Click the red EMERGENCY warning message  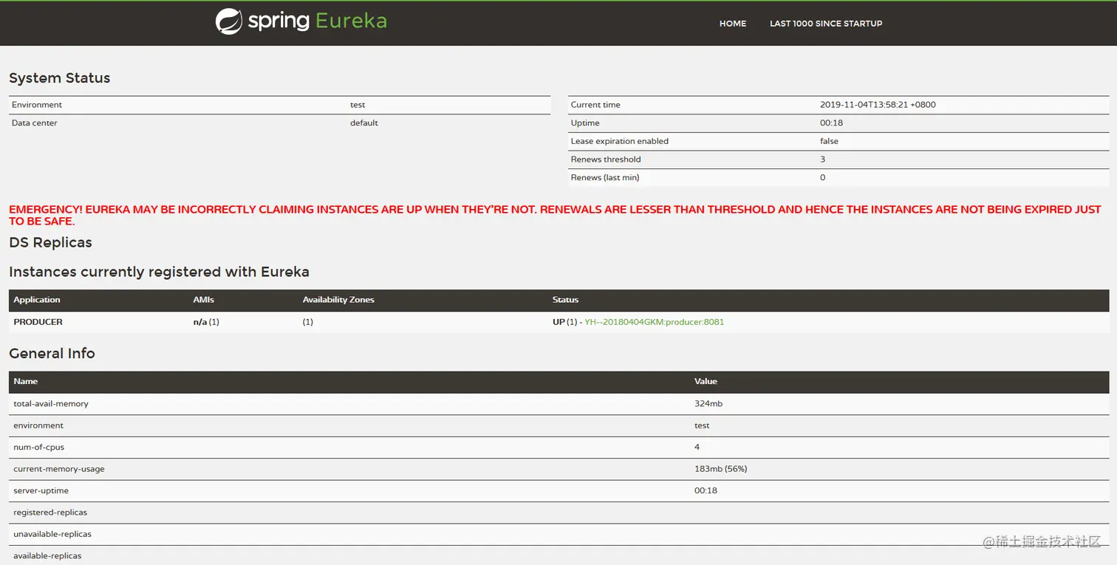point(555,215)
